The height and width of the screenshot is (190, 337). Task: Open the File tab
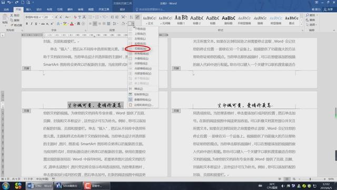[6, 9]
